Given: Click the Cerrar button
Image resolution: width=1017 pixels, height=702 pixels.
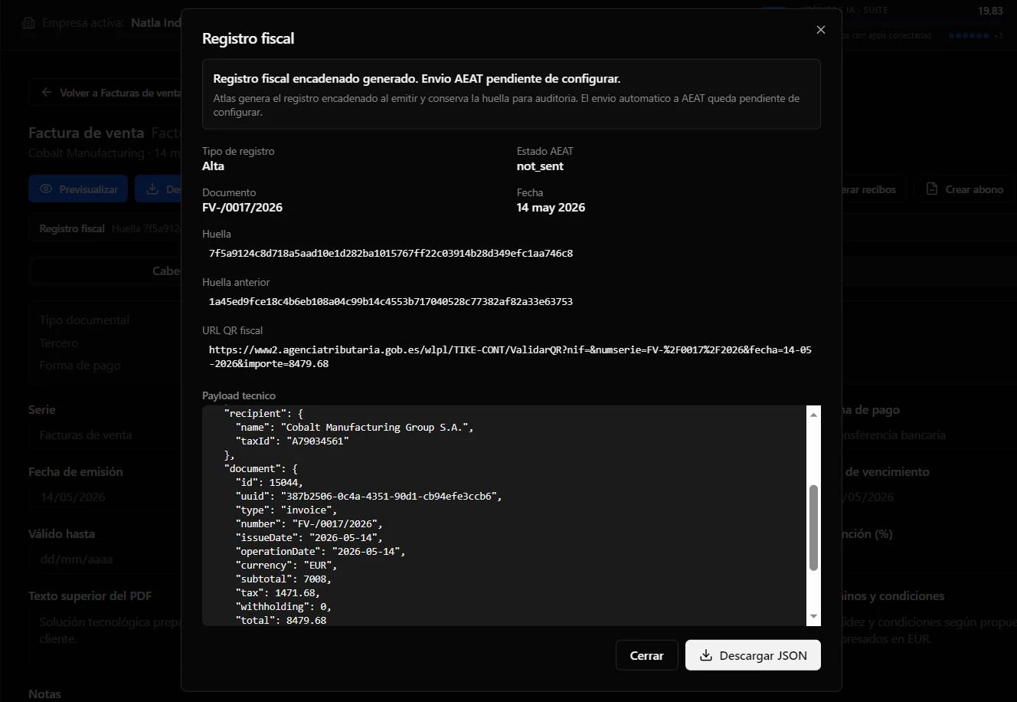Looking at the screenshot, I should 646,655.
